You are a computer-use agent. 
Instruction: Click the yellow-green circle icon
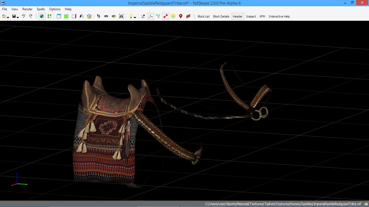coord(173,16)
